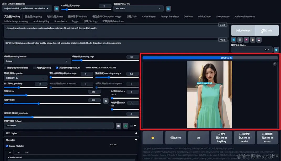Screen dimensions: 281x161
Task: Open Infinite Zoom tab
Action: point(204,17)
